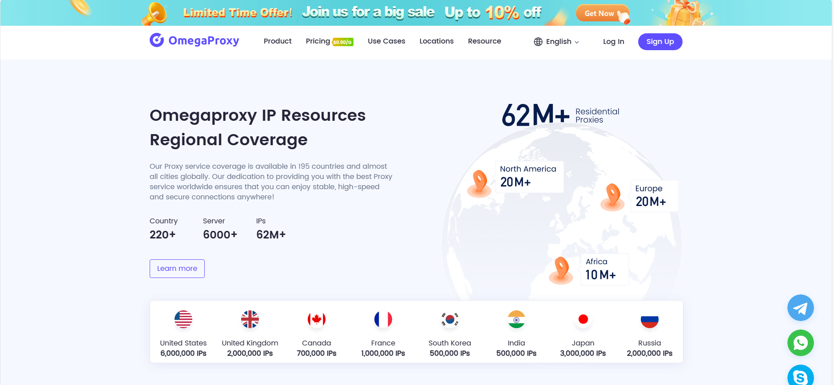Screen dimensions: 834x385
Task: Click the Russia flag icon
Action: pyautogui.click(x=650, y=319)
